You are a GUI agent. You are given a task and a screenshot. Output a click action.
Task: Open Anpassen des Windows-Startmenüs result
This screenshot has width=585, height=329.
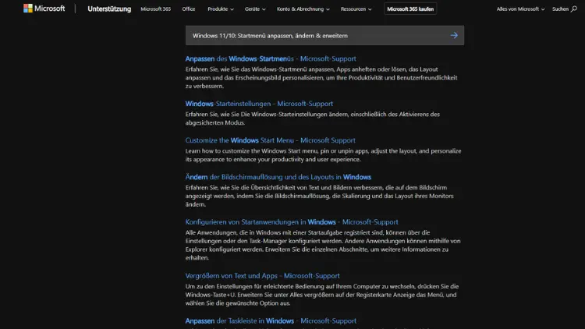coord(271,58)
